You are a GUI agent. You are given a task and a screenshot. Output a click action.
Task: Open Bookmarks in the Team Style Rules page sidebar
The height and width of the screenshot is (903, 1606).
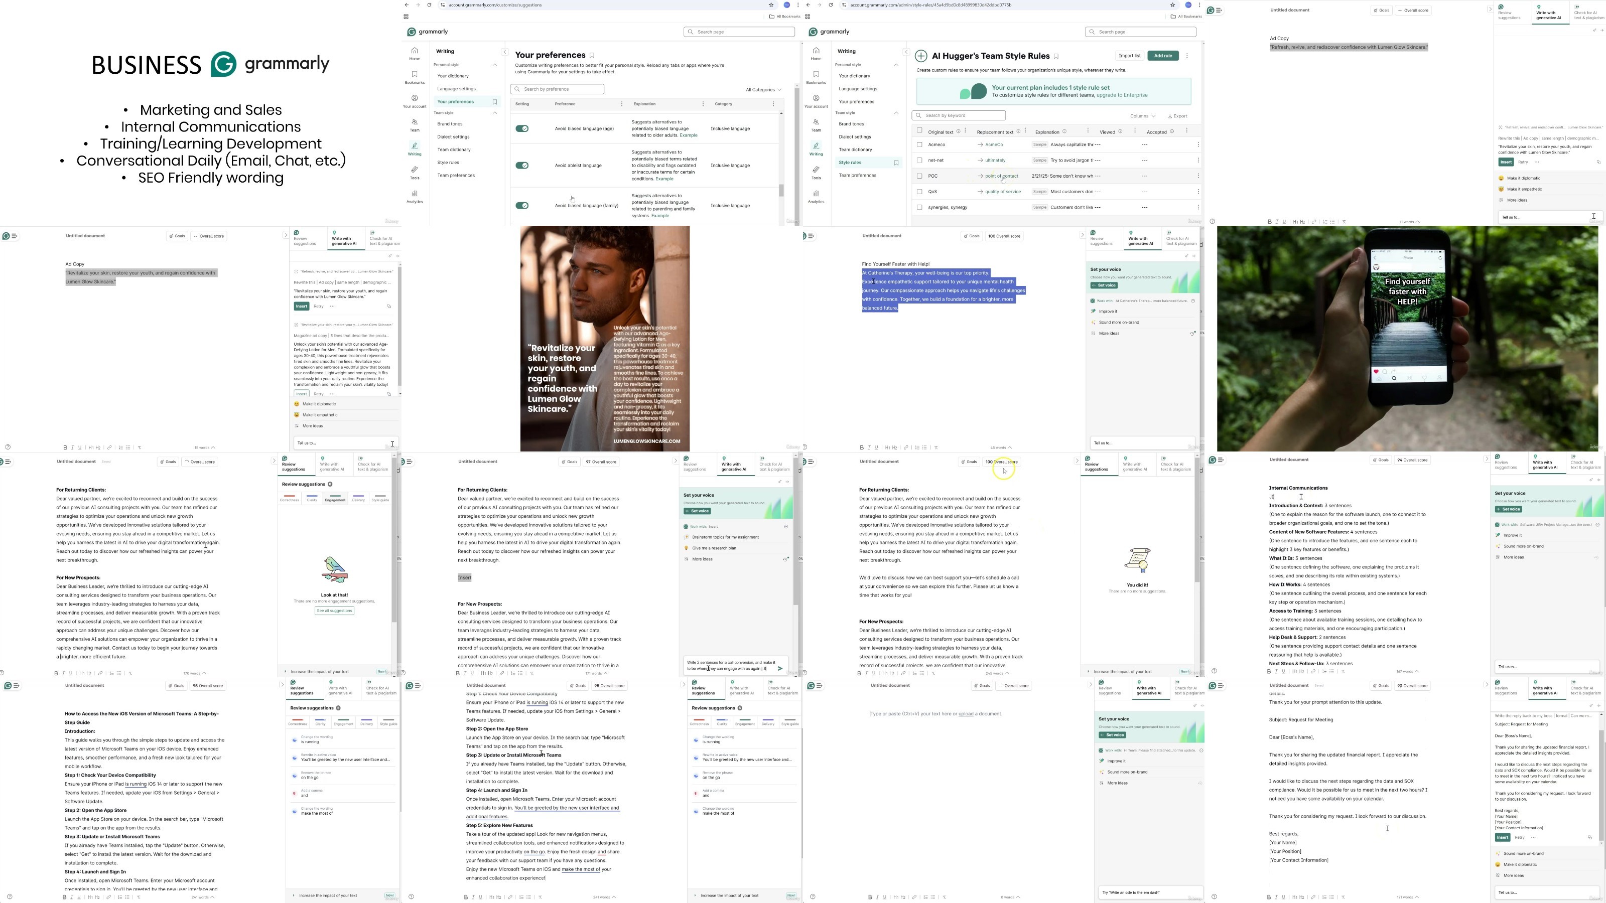point(816,77)
